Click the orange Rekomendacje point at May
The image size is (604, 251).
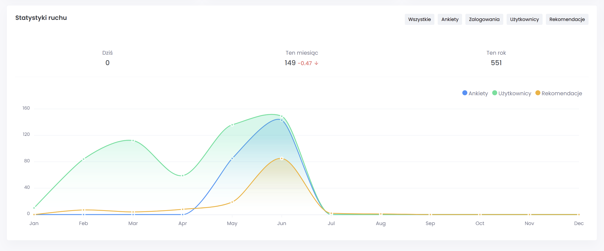[232, 202]
